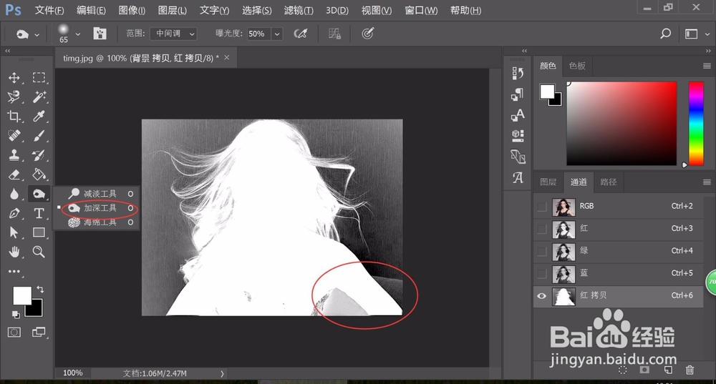The image size is (716, 384).
Task: Reset default foreground and background colors
Action: click(x=16, y=314)
